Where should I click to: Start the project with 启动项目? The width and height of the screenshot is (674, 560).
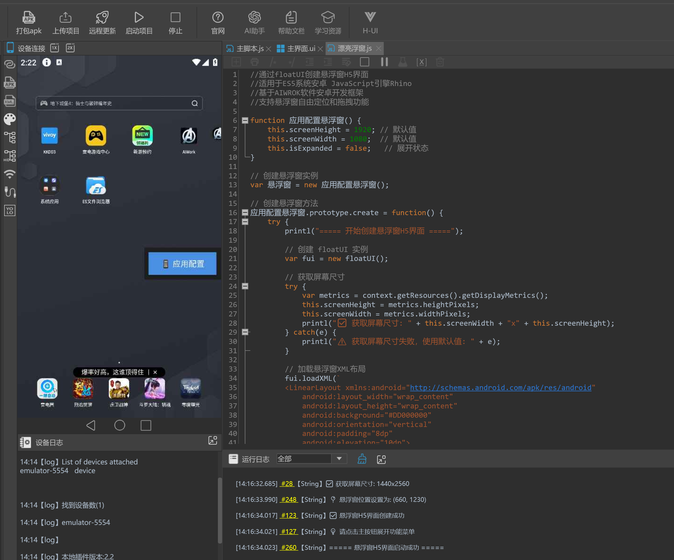tap(139, 17)
